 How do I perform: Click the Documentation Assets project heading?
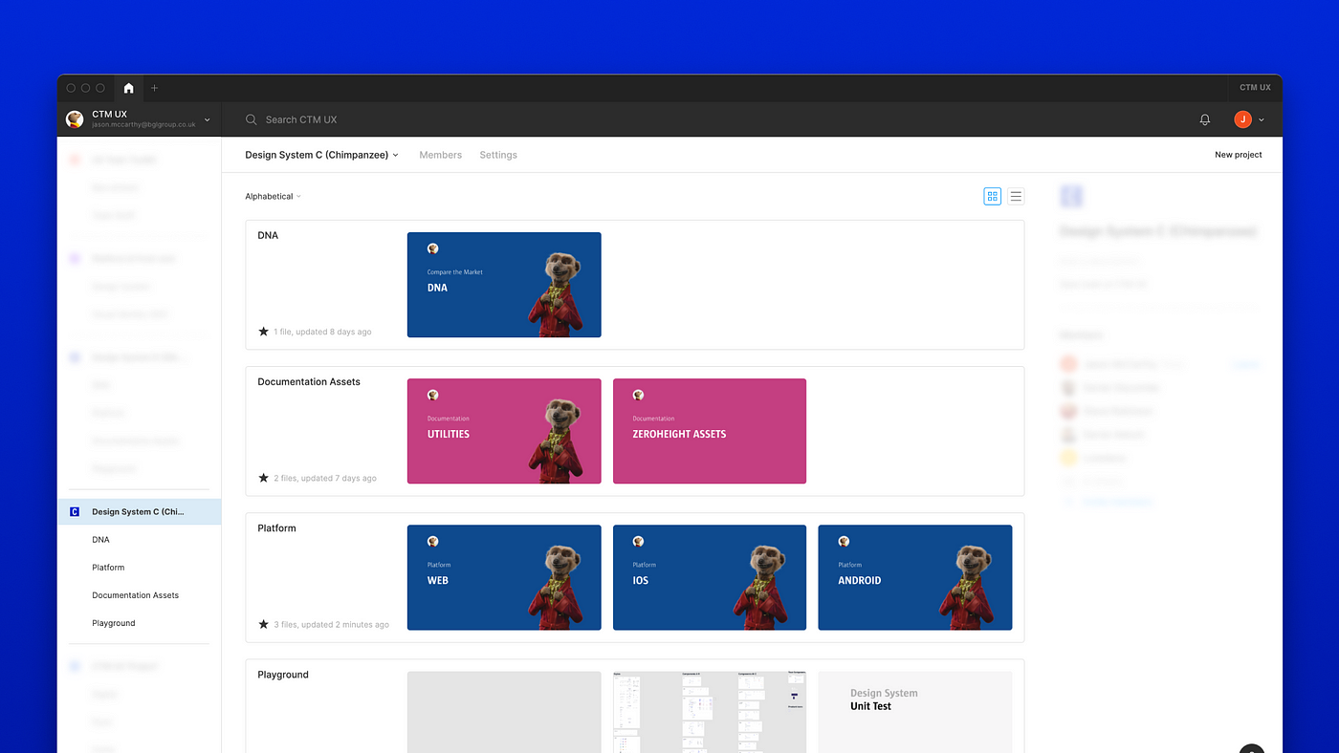(309, 381)
